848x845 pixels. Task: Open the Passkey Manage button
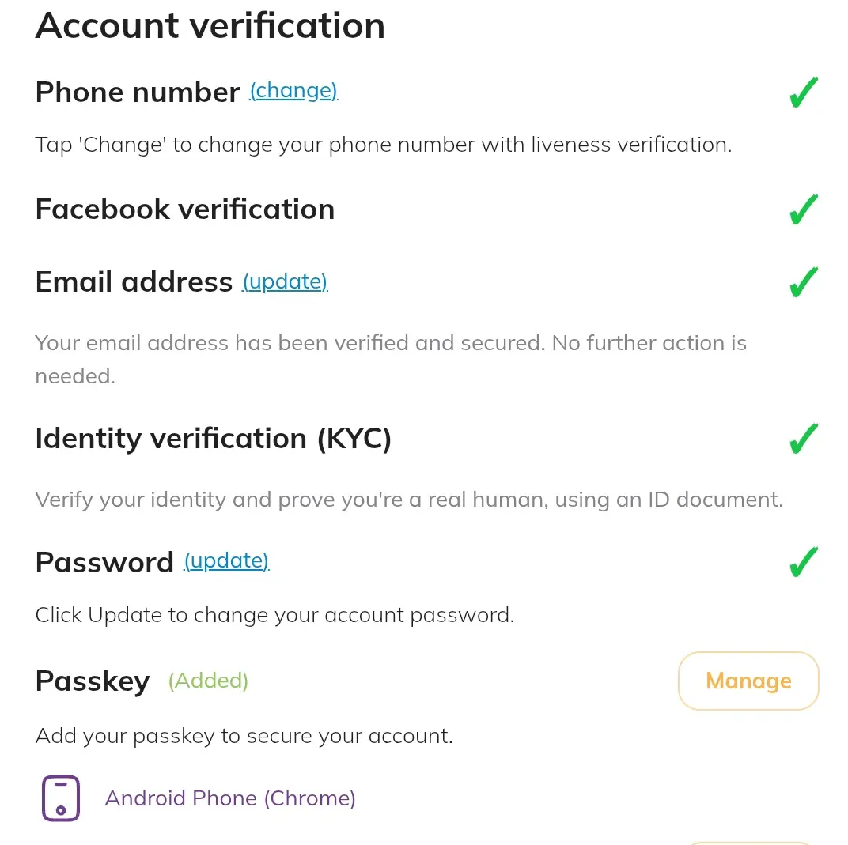click(x=748, y=681)
